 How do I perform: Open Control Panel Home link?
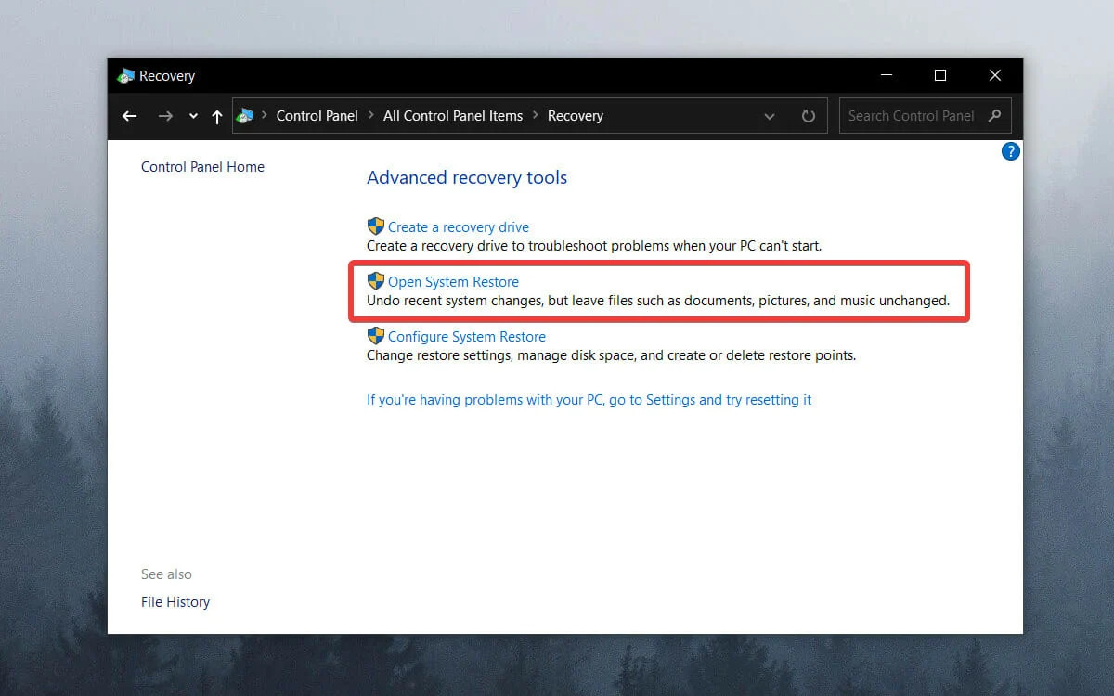(202, 167)
